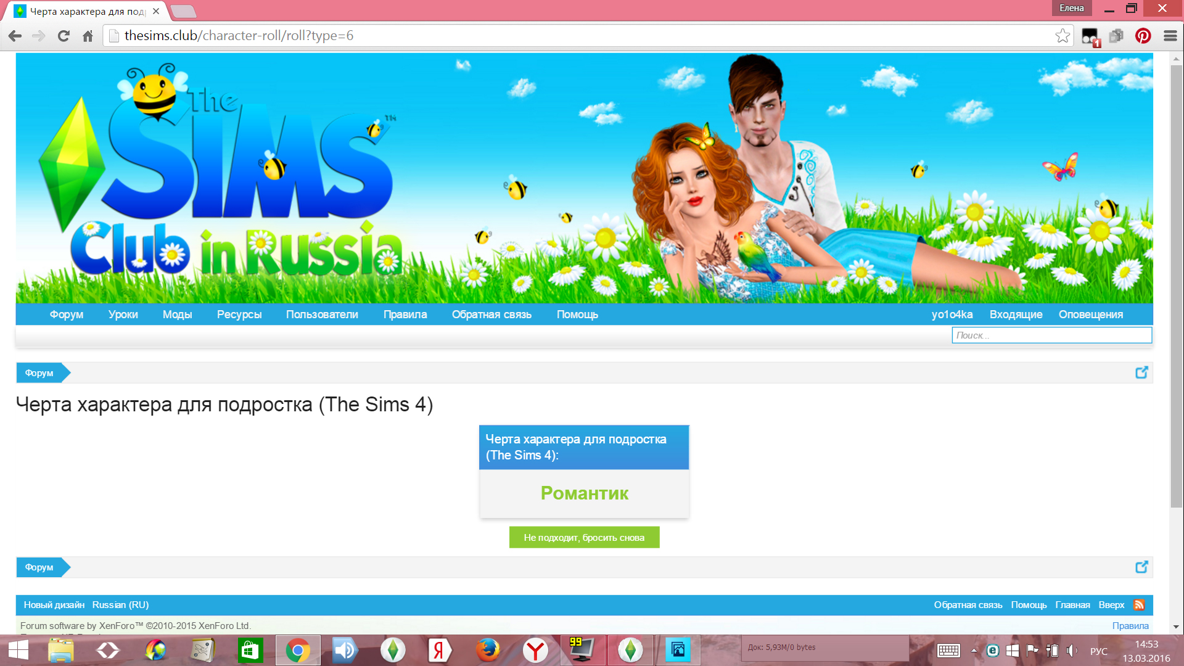Screen dimensions: 1184x666
Task: Open the Yandex red Я taskbar icon
Action: point(440,650)
